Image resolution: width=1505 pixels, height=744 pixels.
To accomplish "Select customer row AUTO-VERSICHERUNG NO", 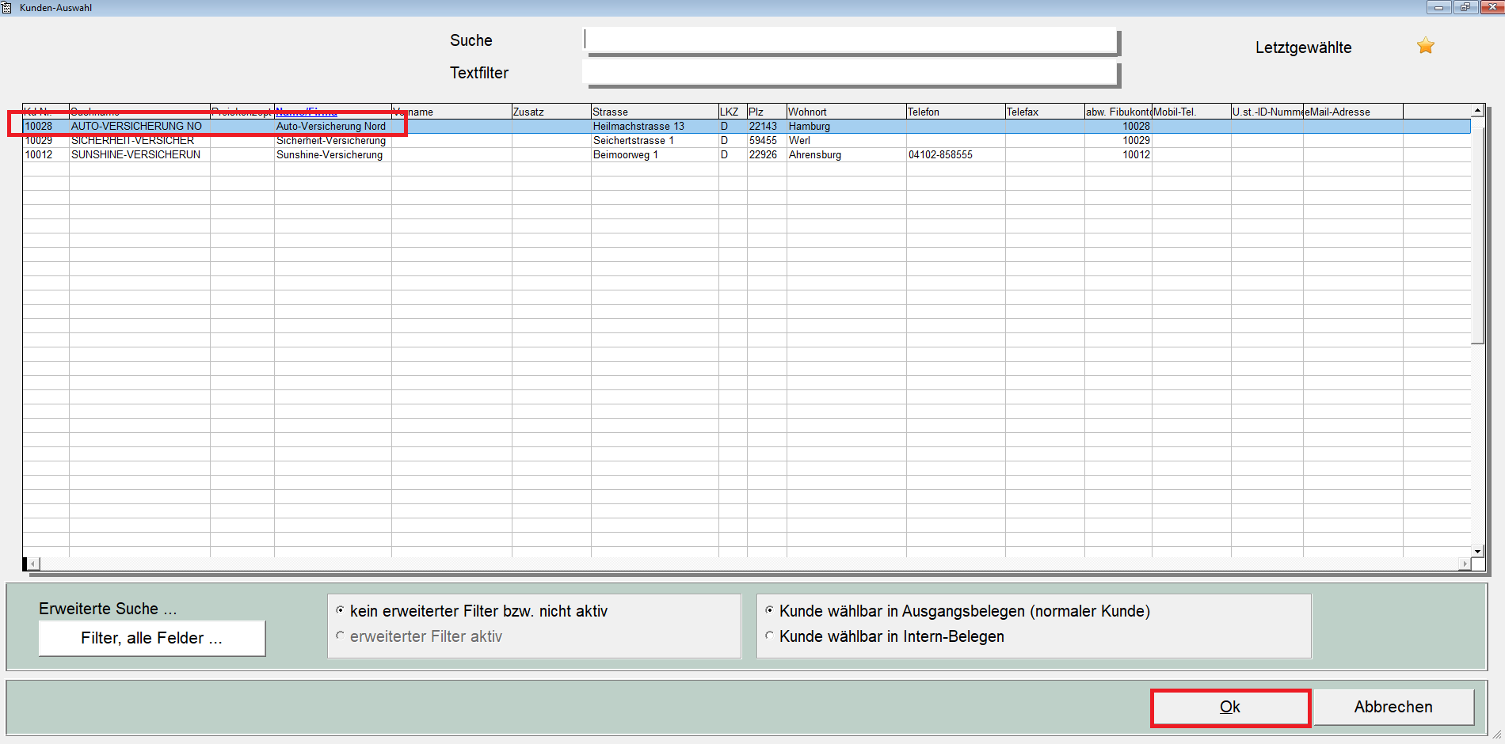I will [x=746, y=126].
